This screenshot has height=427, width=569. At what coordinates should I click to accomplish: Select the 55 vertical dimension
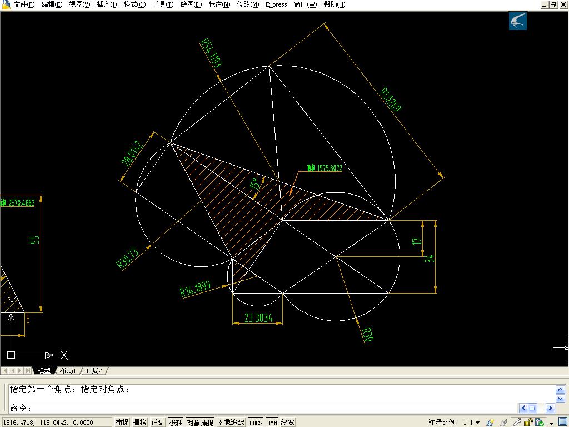[34, 240]
